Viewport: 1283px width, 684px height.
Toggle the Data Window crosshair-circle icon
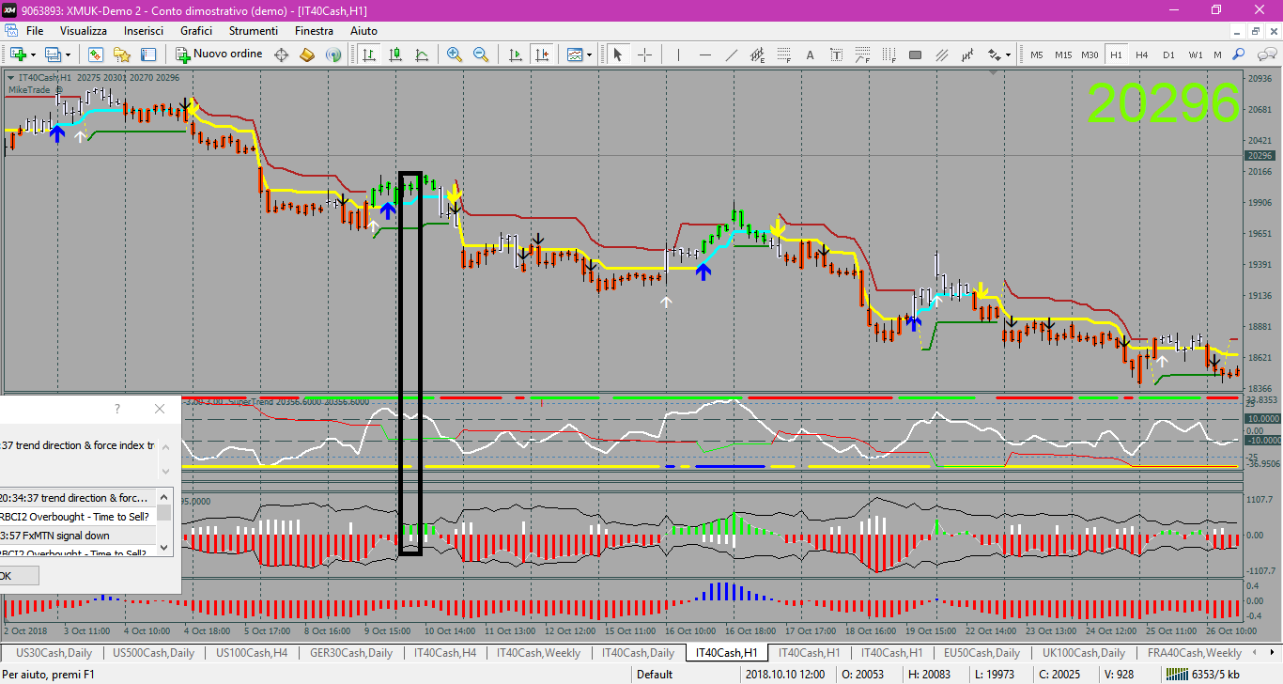click(x=281, y=54)
